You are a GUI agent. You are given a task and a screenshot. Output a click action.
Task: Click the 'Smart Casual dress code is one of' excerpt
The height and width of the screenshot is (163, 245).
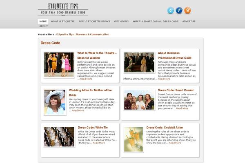(177, 101)
